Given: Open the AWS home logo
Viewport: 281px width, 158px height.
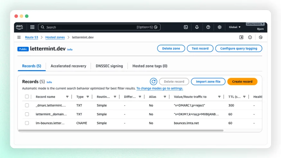Looking at the screenshot, I should pos(19,27).
